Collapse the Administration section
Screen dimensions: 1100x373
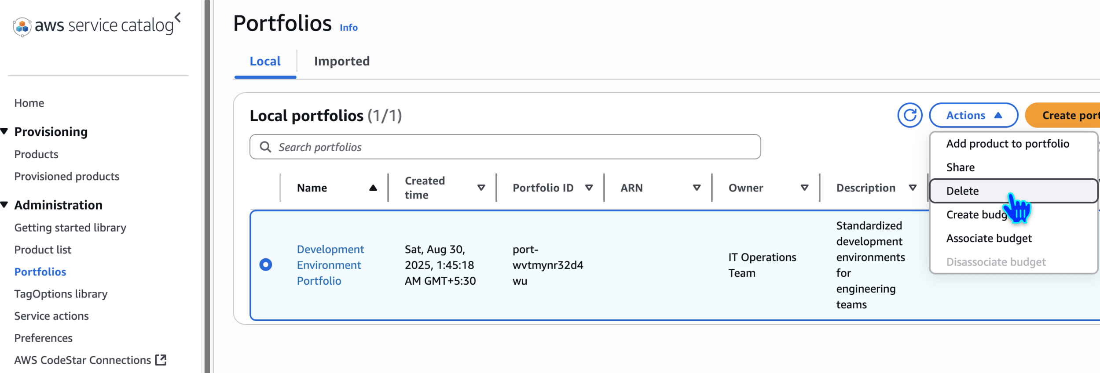coord(5,205)
